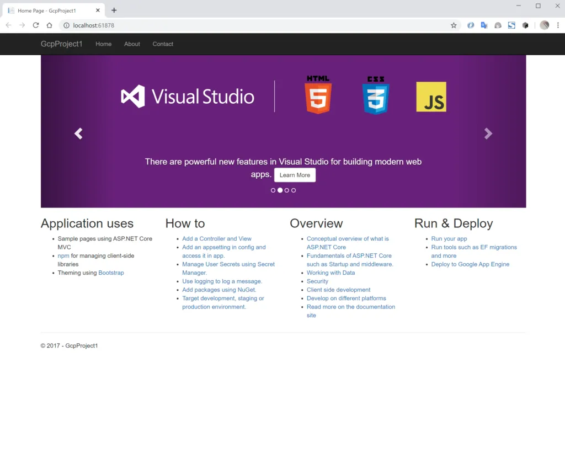565x453 pixels.
Task: Open the Security link
Action: tap(317, 281)
